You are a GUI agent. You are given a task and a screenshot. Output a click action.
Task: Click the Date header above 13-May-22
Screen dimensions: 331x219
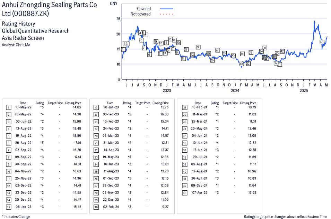[x=23, y=103]
